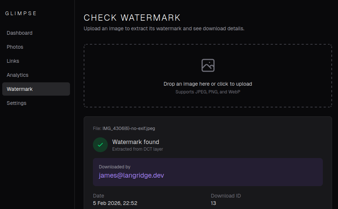Click the download date '5 Feb 2026, 22:52'
This screenshot has height=209, width=338.
115,203
